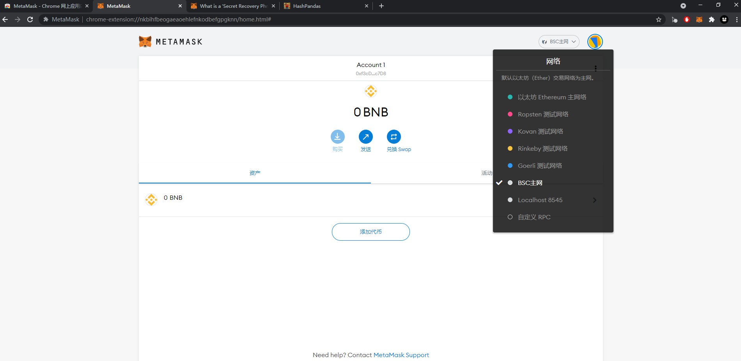Screen dimensions: 741x361
Task: Click the 兑换 Swap label
Action: click(399, 150)
